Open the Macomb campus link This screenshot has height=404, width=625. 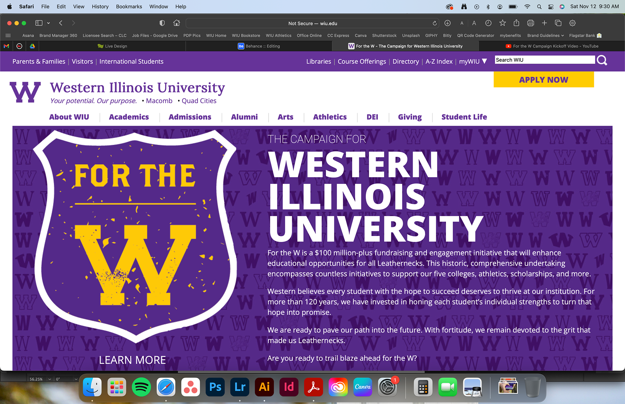(x=159, y=101)
